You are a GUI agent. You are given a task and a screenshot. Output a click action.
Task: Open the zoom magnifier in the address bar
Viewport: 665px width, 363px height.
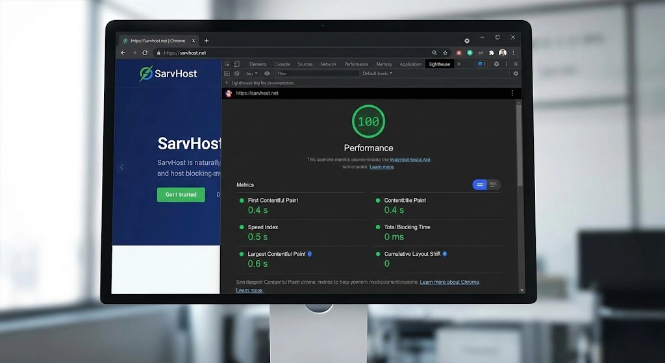click(x=434, y=53)
